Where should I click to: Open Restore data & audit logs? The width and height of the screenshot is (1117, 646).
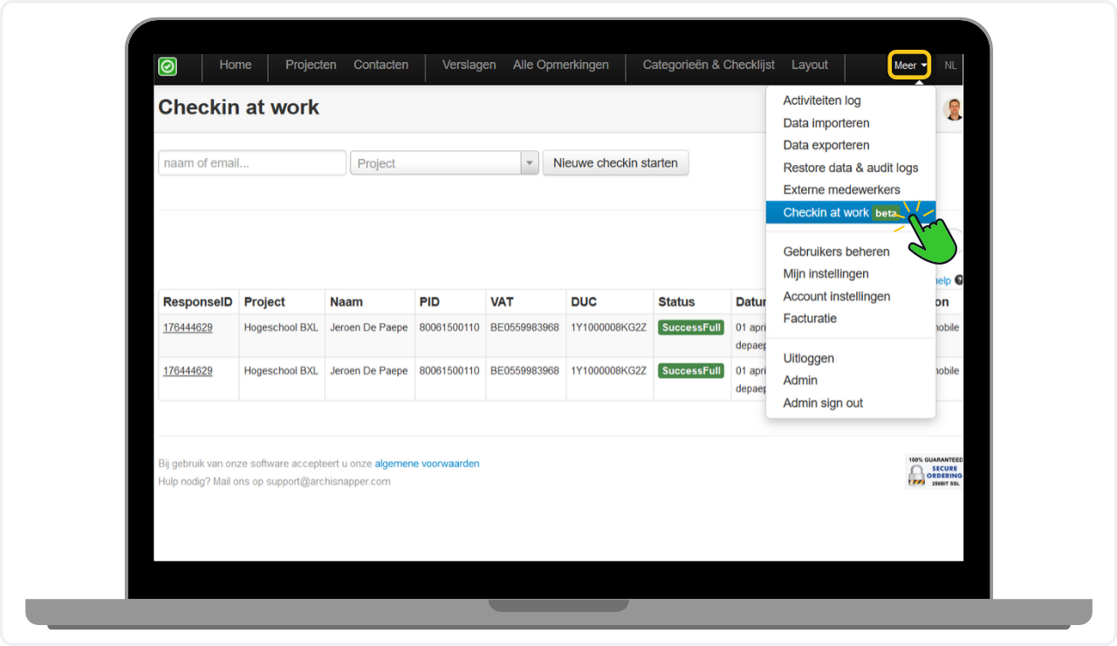click(x=851, y=168)
